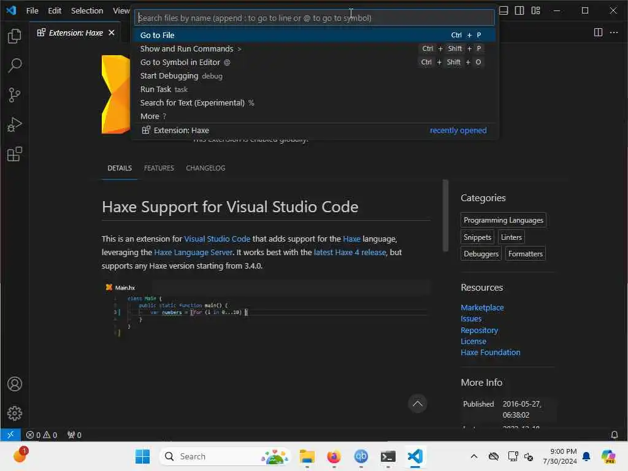Open the Issues resource link

point(471,319)
